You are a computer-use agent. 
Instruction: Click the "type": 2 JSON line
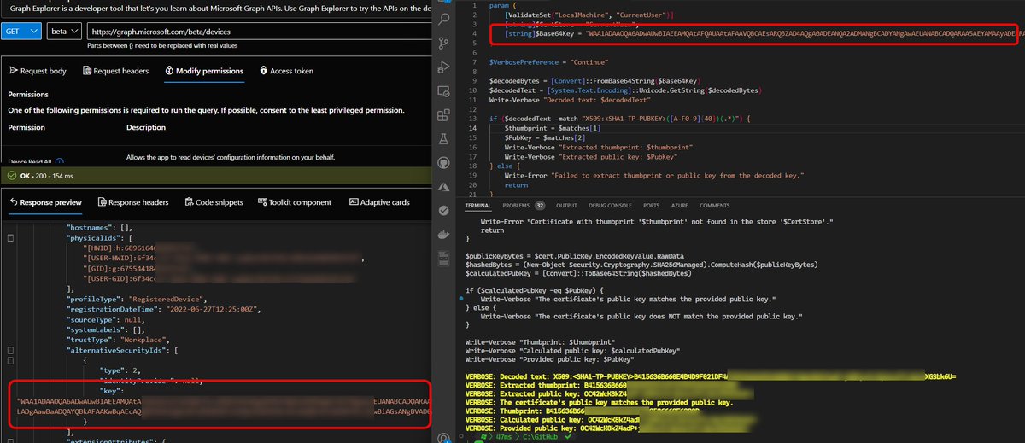120,370
